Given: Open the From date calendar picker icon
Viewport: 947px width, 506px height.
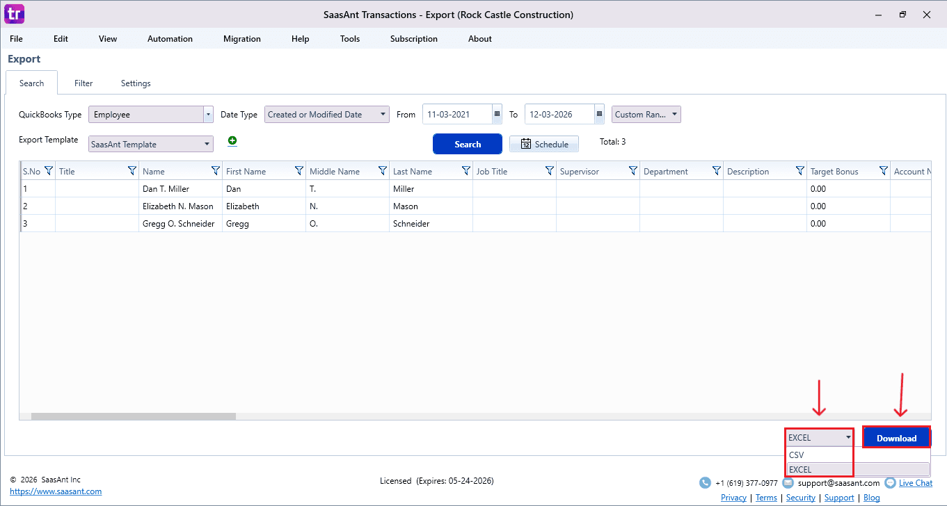Looking at the screenshot, I should [497, 115].
